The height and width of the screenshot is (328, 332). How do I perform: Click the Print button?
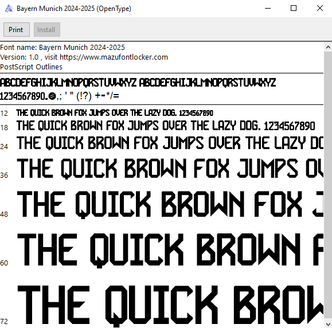click(17, 30)
